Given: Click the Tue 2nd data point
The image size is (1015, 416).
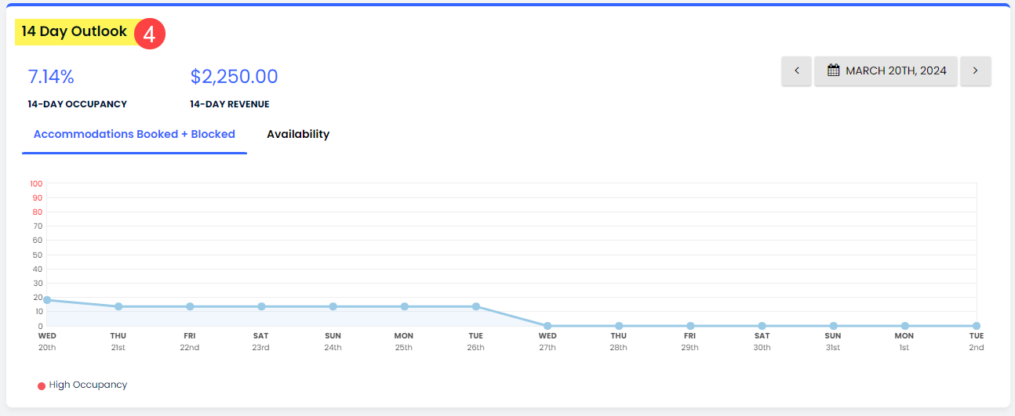Looking at the screenshot, I should (976, 326).
